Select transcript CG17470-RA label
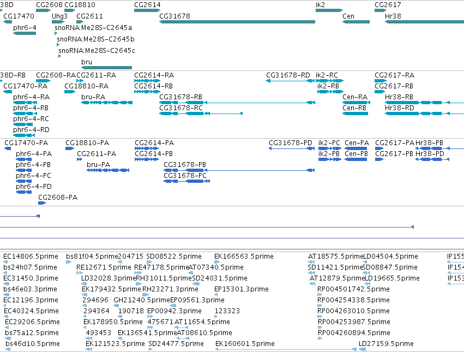 (26, 86)
